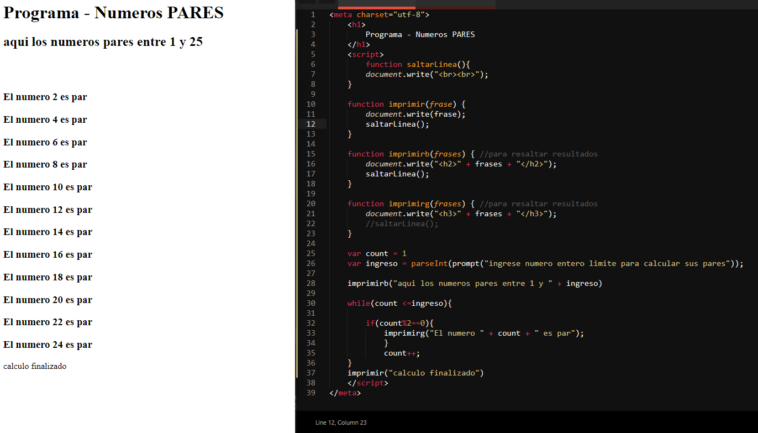Click "Programa - Numeros PARES" on editor line 3
Image resolution: width=758 pixels, height=433 pixels.
coord(420,34)
